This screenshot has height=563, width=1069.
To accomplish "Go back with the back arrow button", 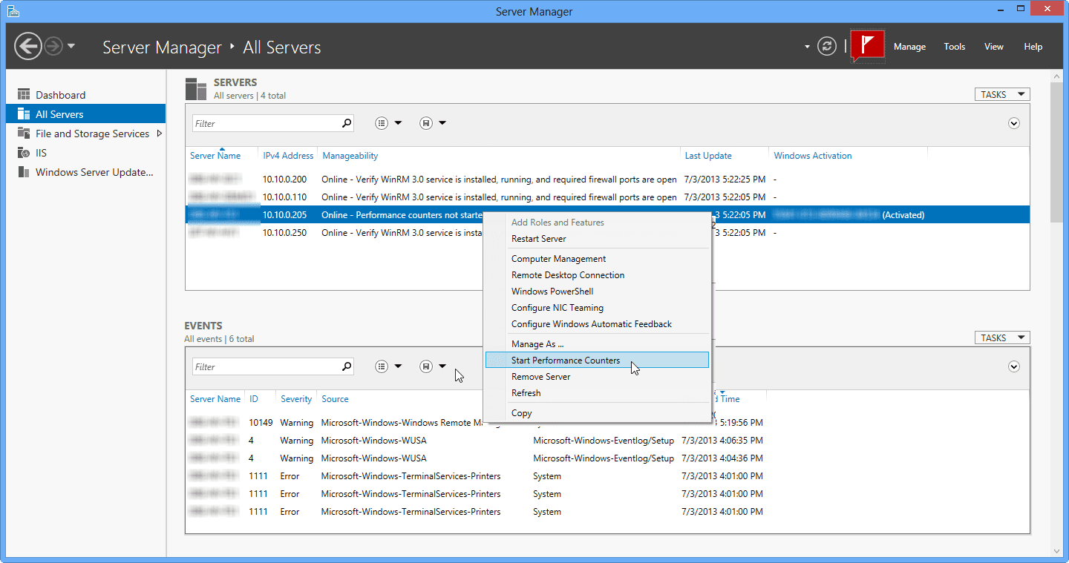I will pos(27,47).
